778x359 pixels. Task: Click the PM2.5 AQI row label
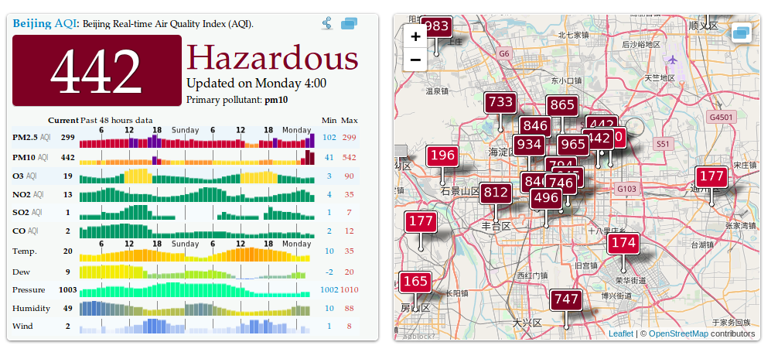[x=31, y=138]
